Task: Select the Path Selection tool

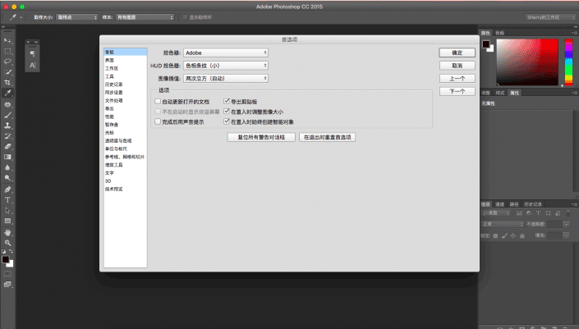Action: click(x=7, y=211)
